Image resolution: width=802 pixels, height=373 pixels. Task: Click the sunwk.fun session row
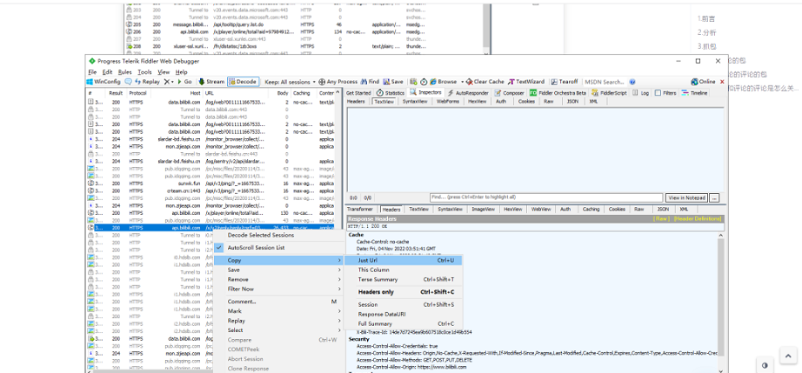pyautogui.click(x=211, y=183)
